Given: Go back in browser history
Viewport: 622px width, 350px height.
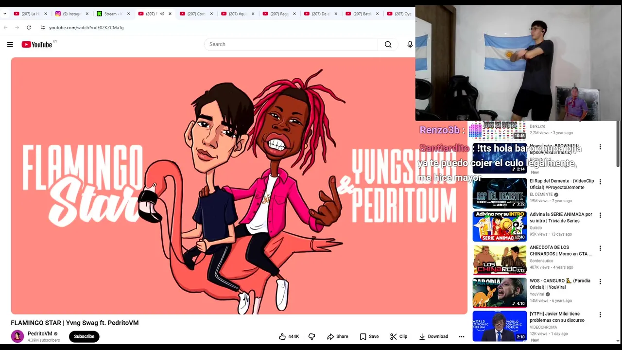Looking at the screenshot, I should point(5,28).
